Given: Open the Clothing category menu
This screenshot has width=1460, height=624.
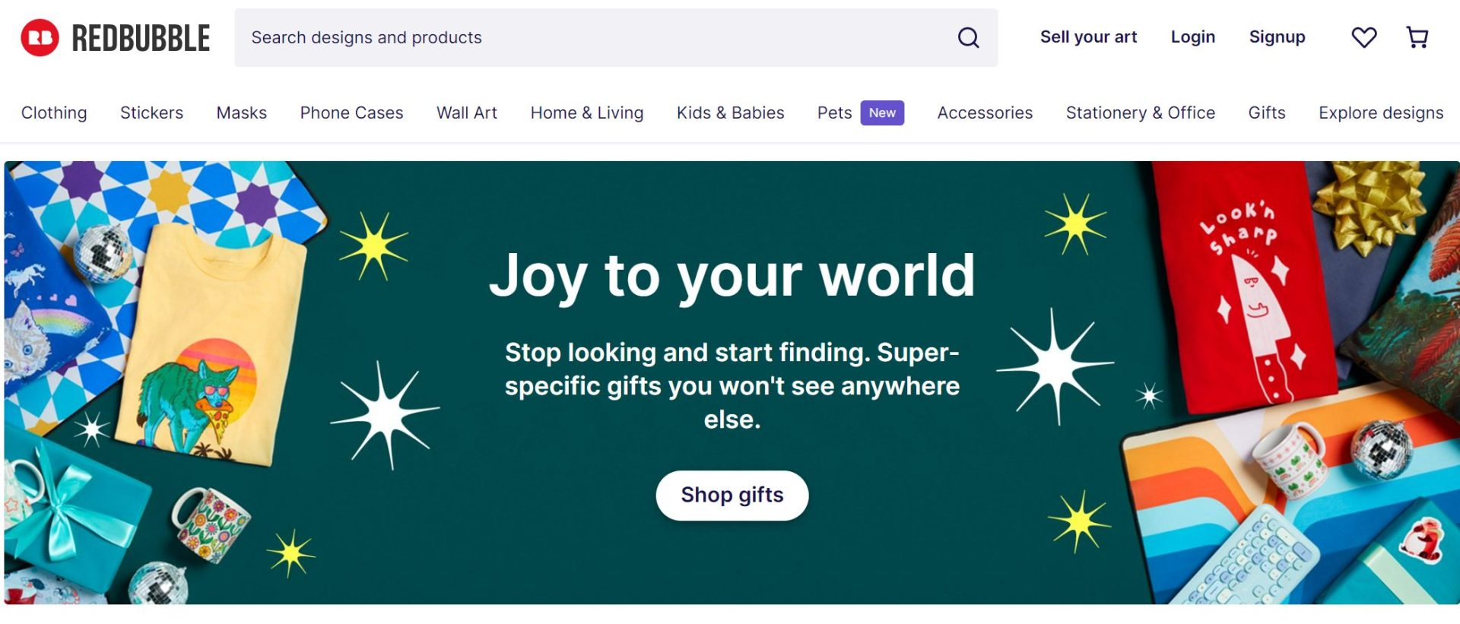Looking at the screenshot, I should tap(54, 112).
